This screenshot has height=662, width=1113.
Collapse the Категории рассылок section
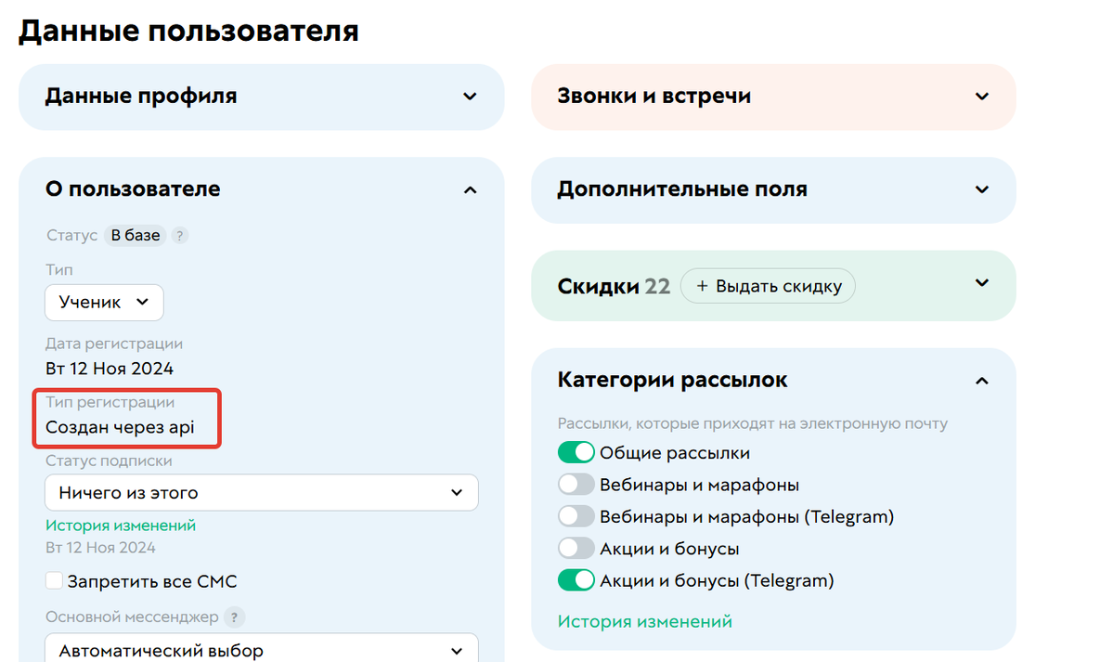981,380
